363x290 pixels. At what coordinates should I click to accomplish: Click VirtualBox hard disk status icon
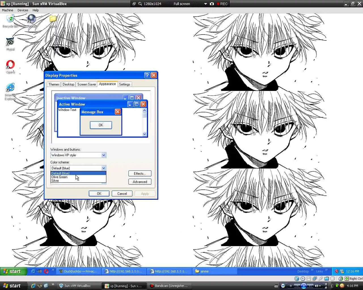coord(297,279)
